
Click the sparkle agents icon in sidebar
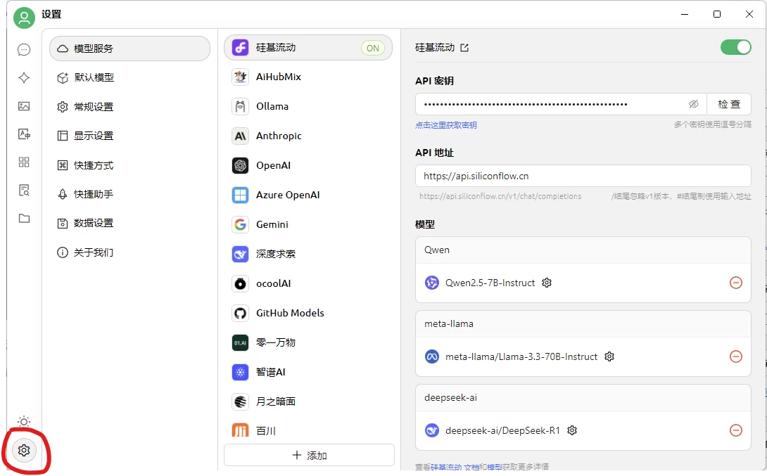click(x=24, y=77)
